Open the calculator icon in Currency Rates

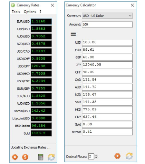pos(41,157)
